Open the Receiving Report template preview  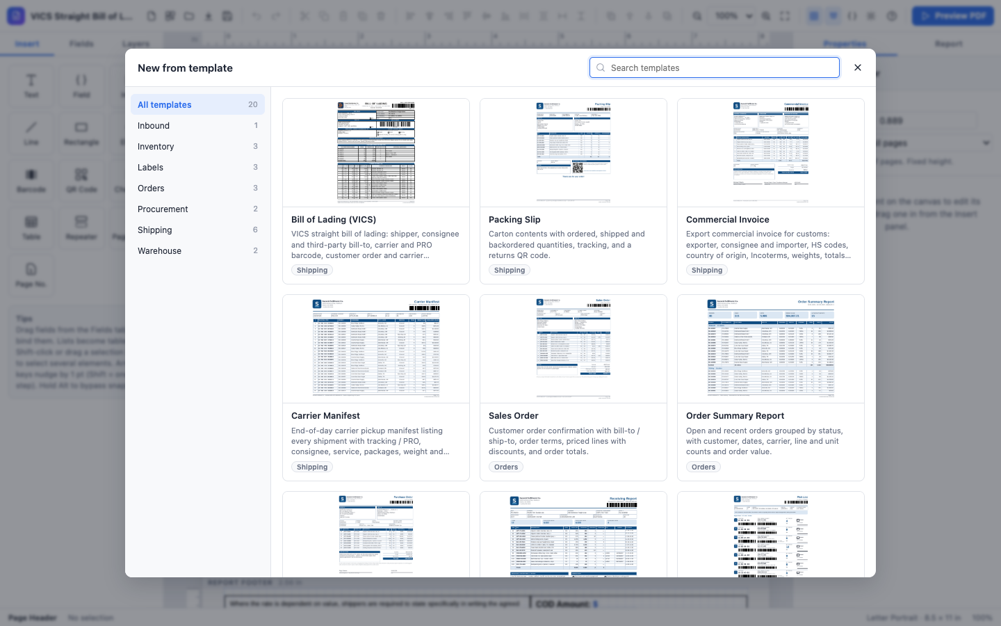(573, 534)
